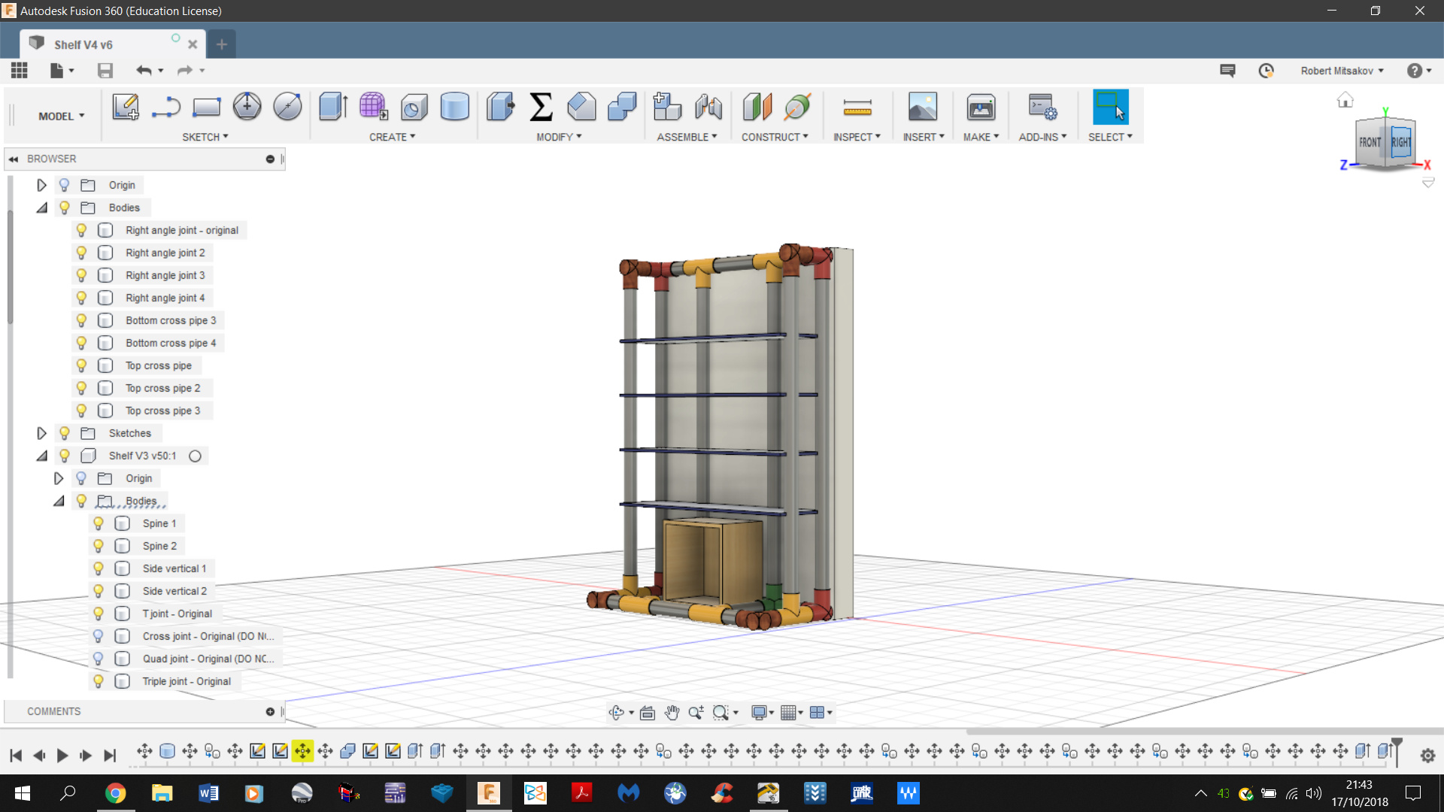Click the Scripts and Add-Ins icon
Image resolution: width=1444 pixels, height=812 pixels.
[1042, 107]
